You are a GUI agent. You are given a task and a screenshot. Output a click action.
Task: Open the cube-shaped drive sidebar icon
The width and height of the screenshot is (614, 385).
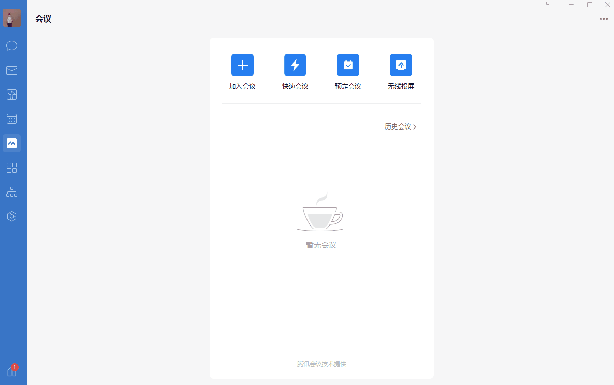coord(12,216)
